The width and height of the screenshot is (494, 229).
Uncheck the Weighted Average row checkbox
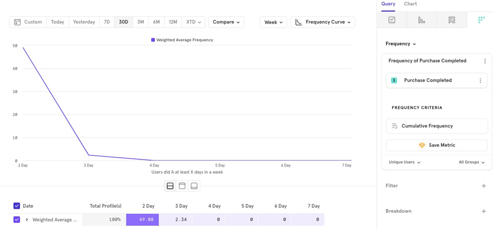pyautogui.click(x=17, y=220)
